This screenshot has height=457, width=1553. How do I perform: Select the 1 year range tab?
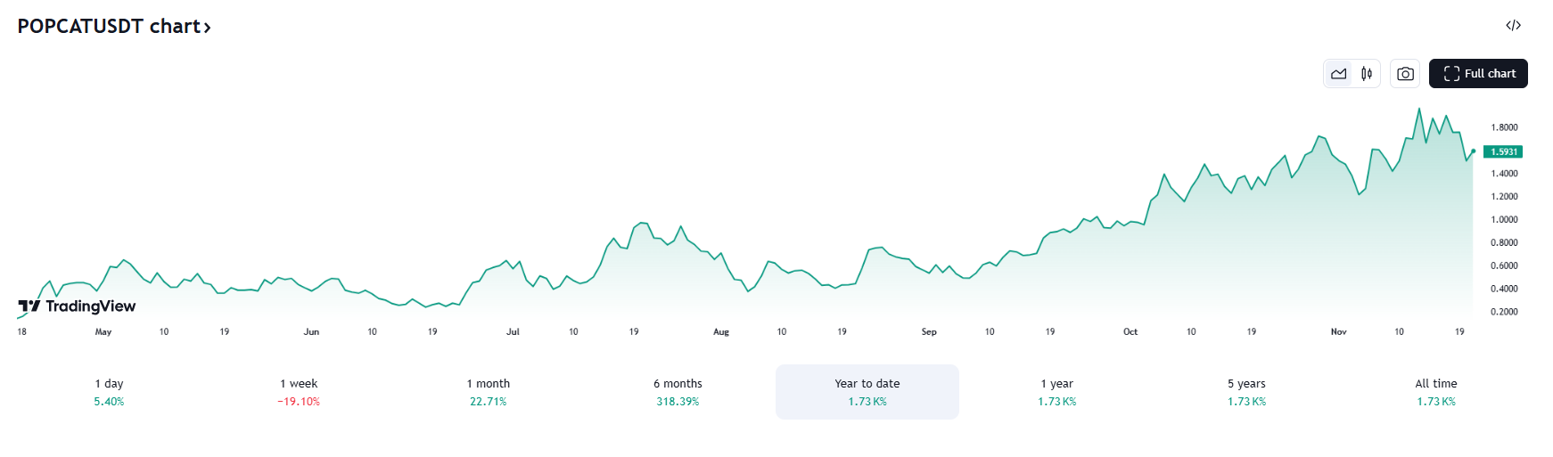[1056, 392]
